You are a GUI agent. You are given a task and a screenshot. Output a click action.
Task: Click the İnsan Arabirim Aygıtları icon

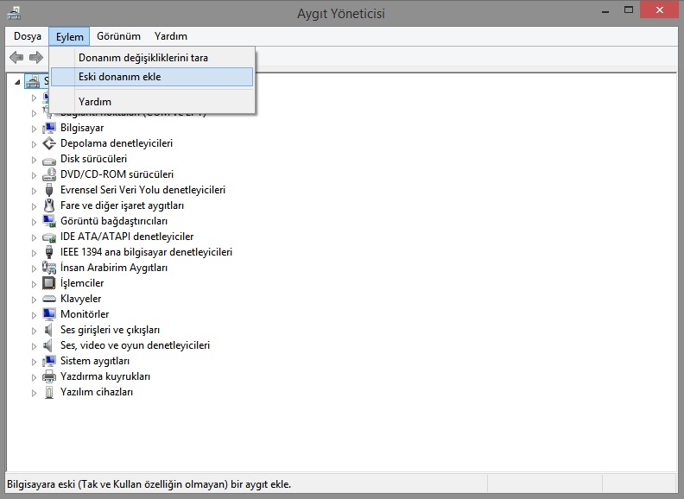pos(49,268)
